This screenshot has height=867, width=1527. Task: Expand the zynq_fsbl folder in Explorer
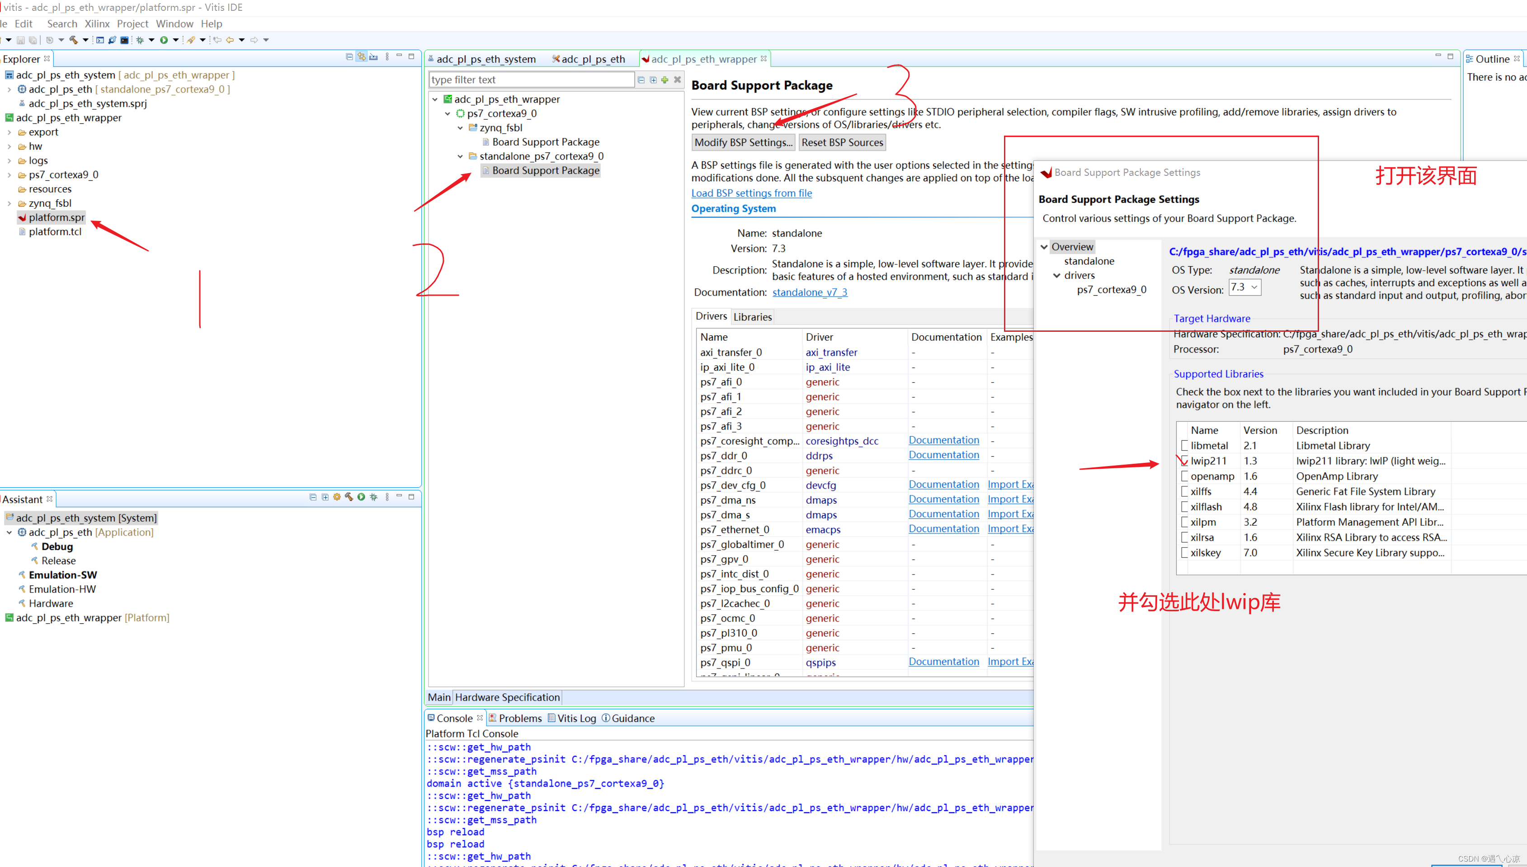click(x=9, y=204)
